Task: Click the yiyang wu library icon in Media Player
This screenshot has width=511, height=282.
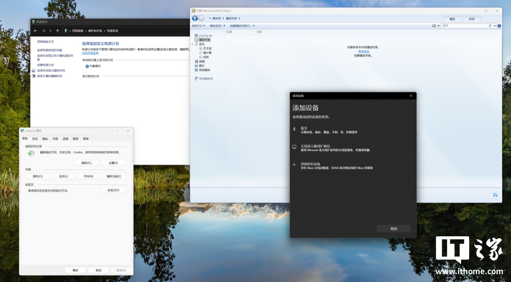Action: 196,35
